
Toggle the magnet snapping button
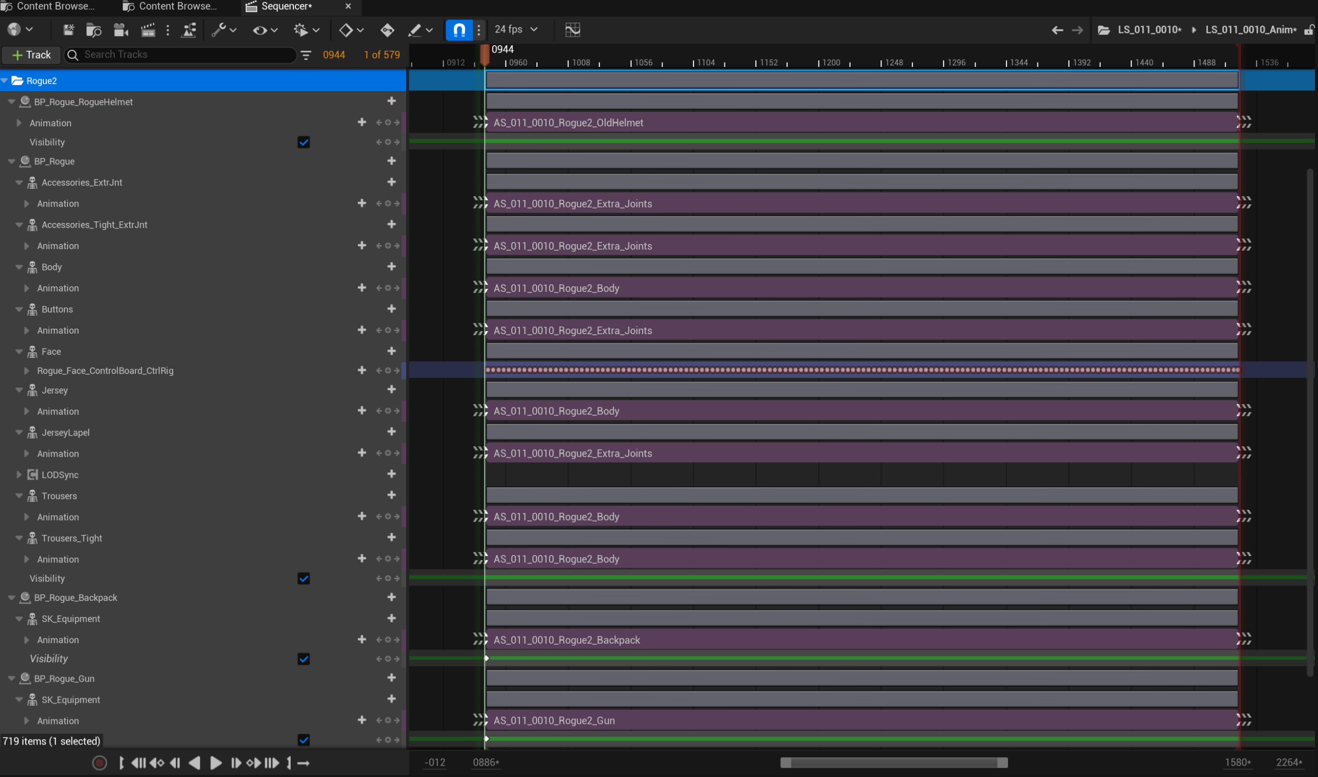459,30
